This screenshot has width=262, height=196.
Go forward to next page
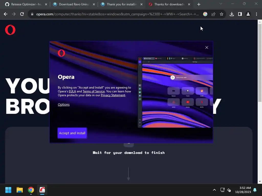14,14
